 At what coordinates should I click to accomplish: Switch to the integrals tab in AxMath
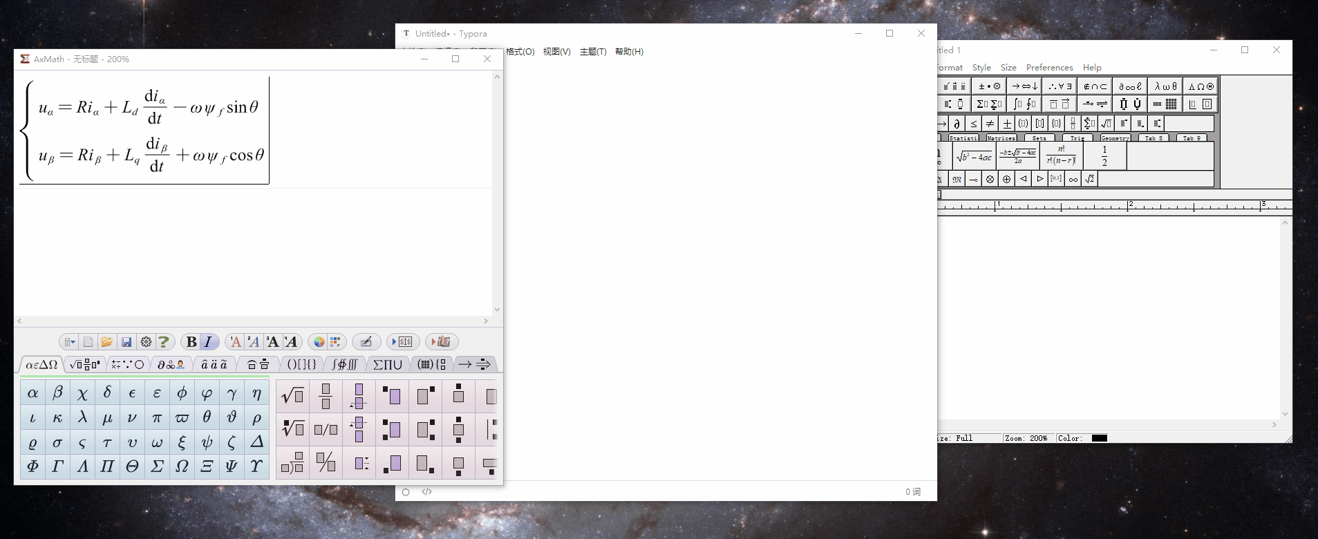click(344, 364)
